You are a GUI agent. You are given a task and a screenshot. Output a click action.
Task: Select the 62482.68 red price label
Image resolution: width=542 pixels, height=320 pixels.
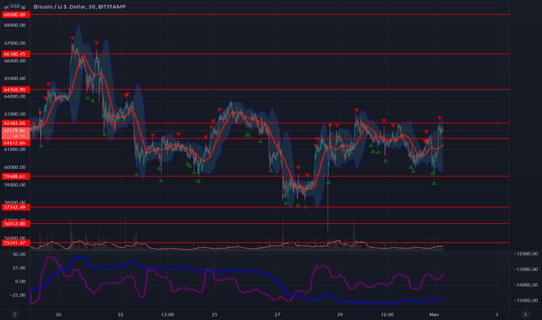(x=16, y=123)
